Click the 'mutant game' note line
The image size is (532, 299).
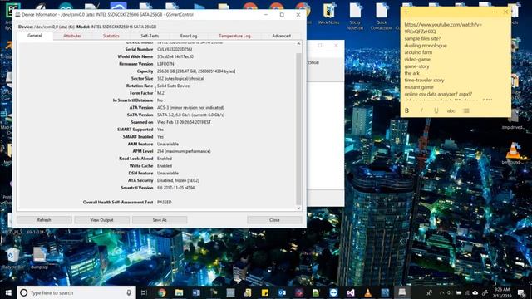point(419,87)
